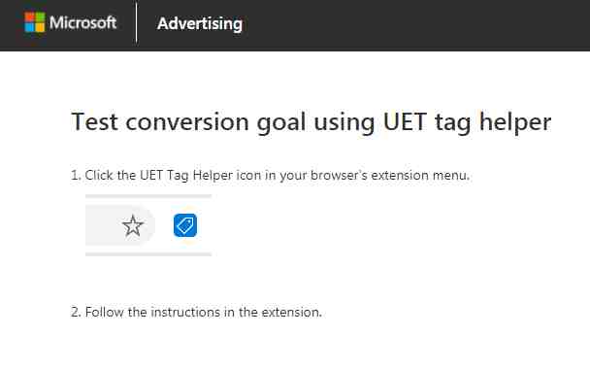Screen dimensions: 590x369
Task: Click the star bookmark icon
Action: pyautogui.click(x=133, y=225)
